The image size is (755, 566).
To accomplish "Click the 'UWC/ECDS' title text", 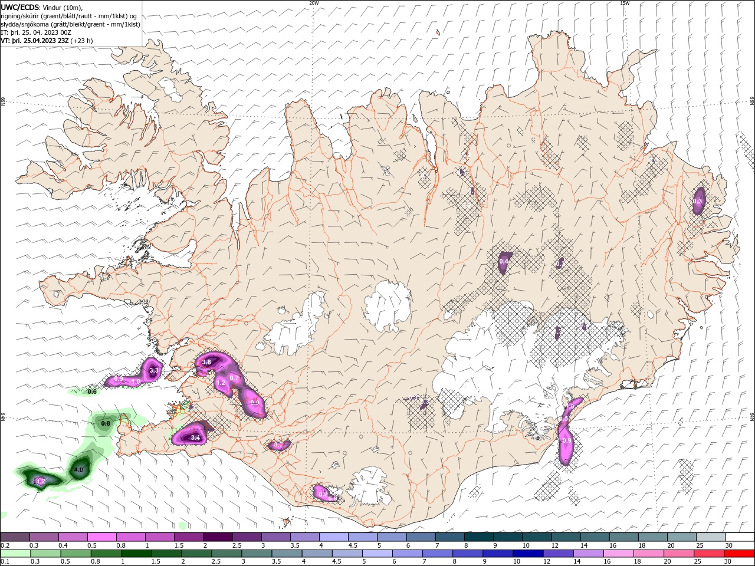I will point(20,7).
